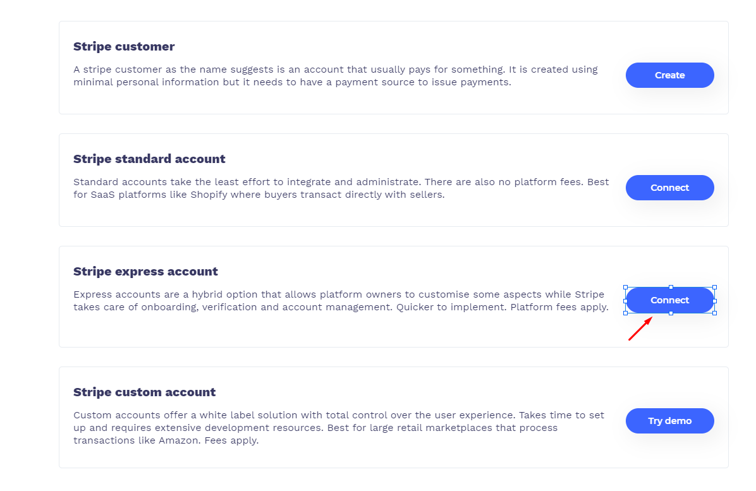Viewport: 756px width, 491px height.
Task: Select the Stripe standard account heading
Action: coord(149,159)
